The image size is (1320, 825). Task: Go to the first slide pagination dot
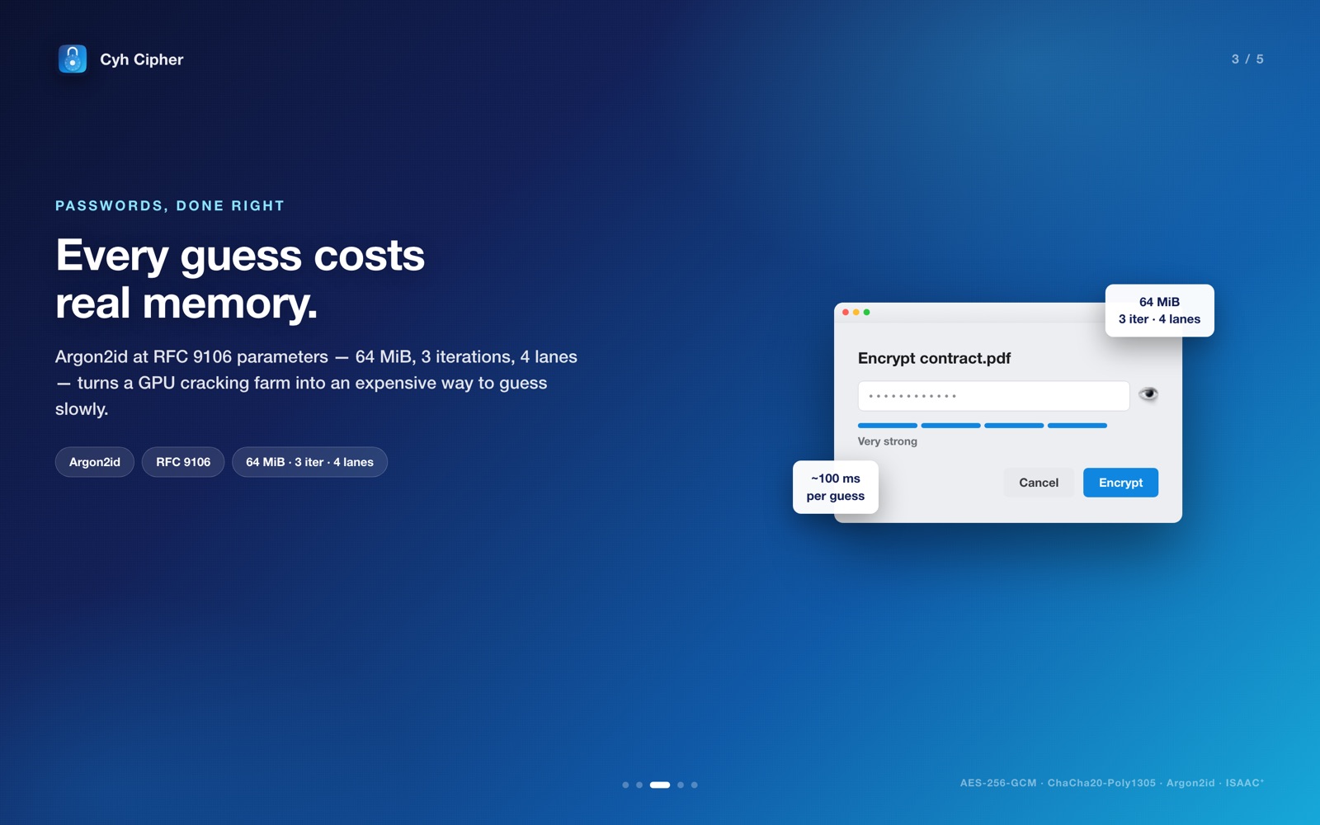pos(625,785)
